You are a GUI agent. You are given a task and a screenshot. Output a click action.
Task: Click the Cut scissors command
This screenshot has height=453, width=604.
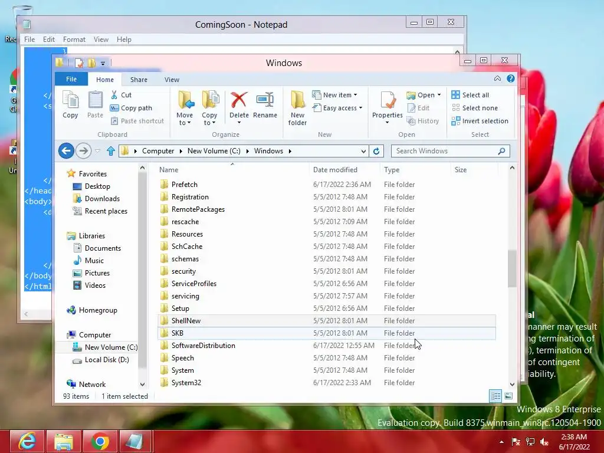pos(121,95)
